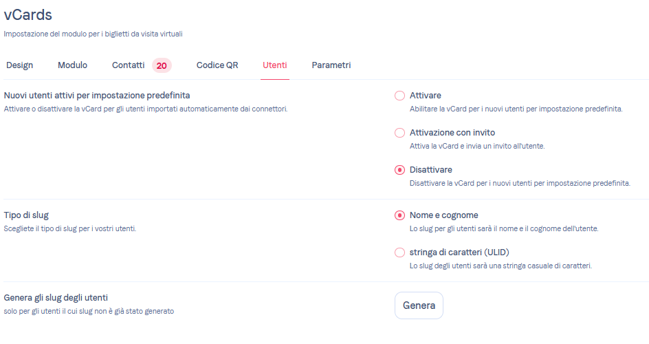The image size is (649, 344).
Task: Click the ULID option description text
Action: pyautogui.click(x=500, y=266)
